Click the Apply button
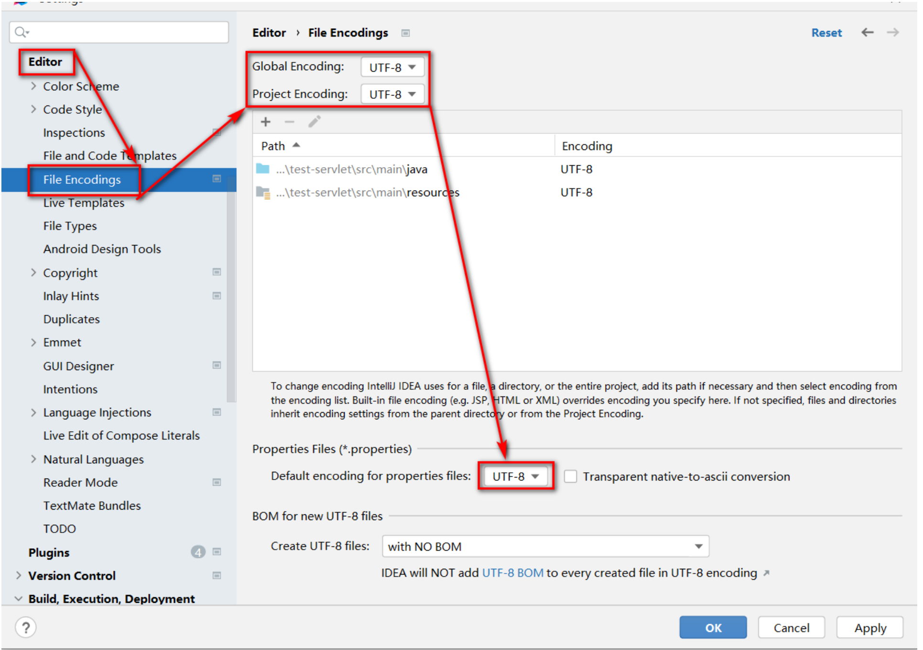This screenshot has width=923, height=650. coord(870,628)
